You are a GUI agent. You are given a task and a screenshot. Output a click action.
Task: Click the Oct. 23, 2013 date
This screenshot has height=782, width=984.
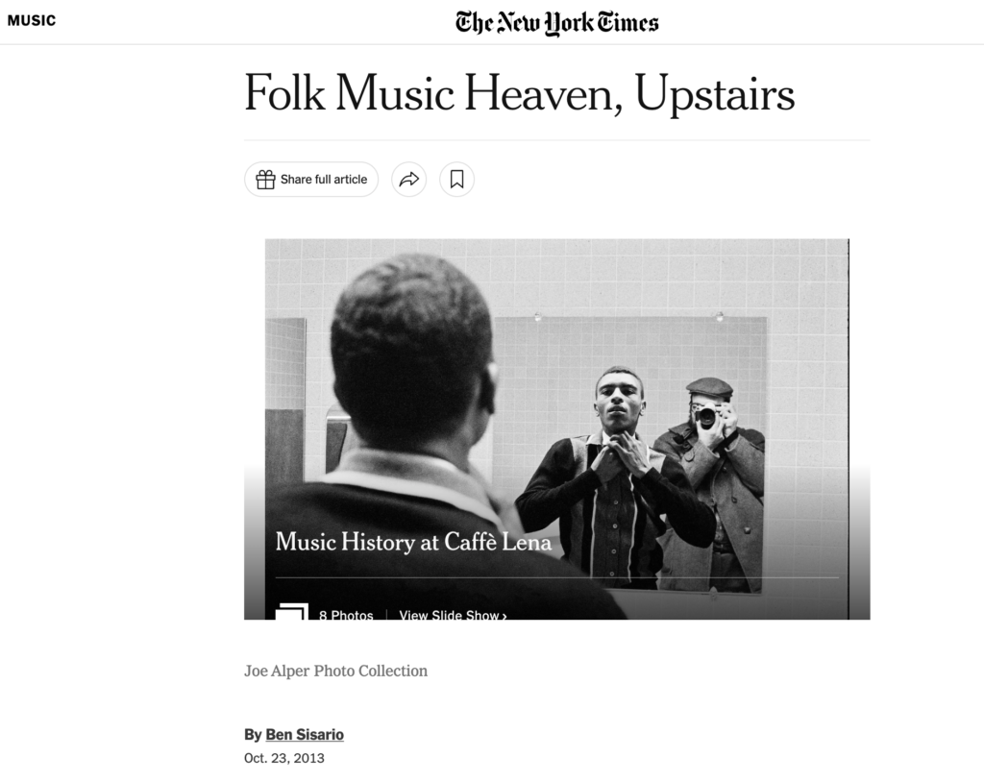(284, 758)
